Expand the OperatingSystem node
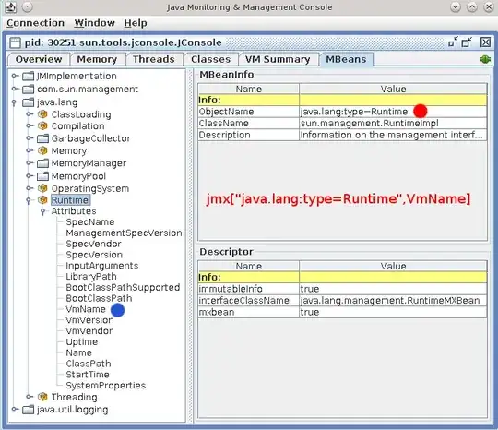The height and width of the screenshot is (430, 498). tap(30, 188)
